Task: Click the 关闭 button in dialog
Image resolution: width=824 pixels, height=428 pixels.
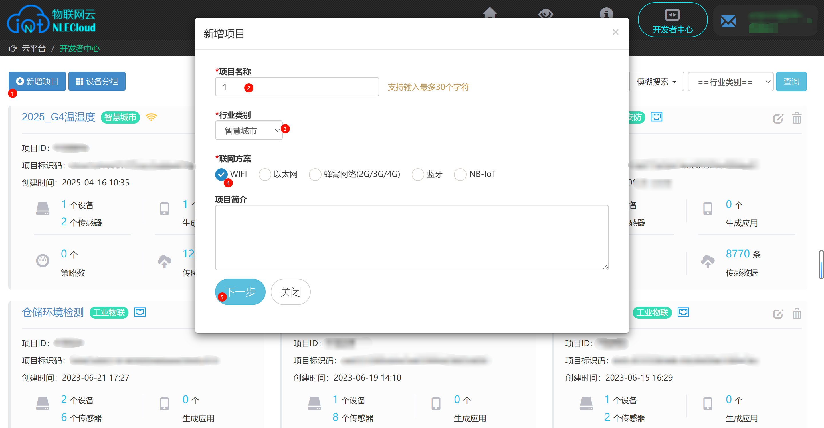Action: click(x=290, y=292)
